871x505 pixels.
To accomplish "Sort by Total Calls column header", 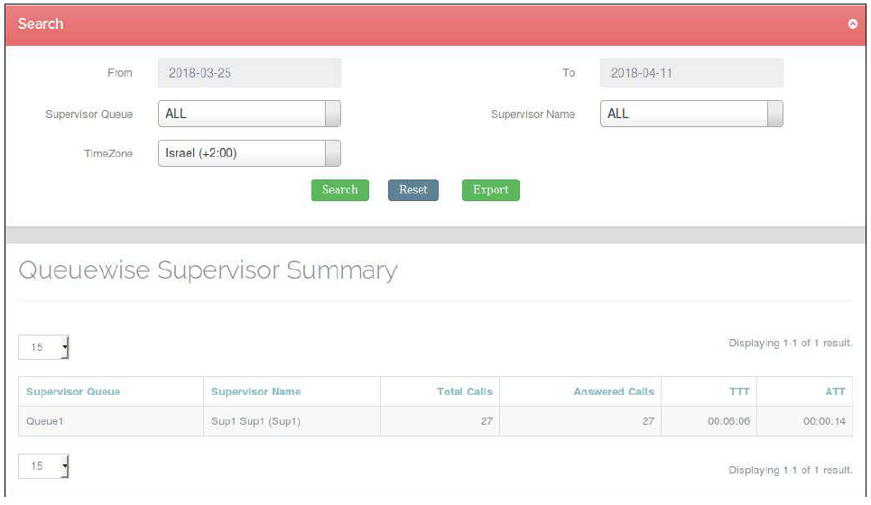I will [465, 391].
